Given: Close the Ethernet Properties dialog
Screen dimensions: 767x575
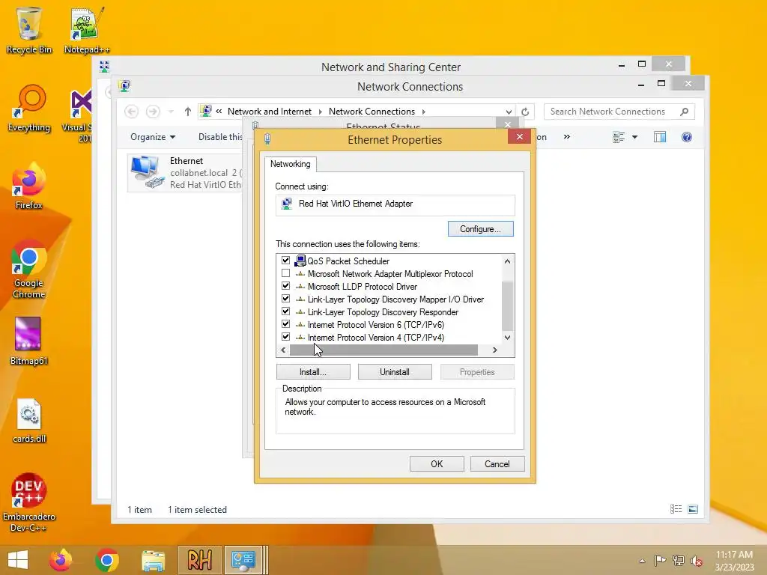Looking at the screenshot, I should 520,137.
